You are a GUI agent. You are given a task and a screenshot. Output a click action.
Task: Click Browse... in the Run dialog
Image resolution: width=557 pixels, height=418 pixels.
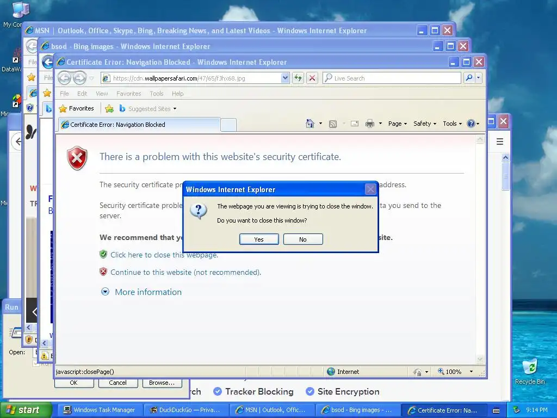click(x=162, y=383)
